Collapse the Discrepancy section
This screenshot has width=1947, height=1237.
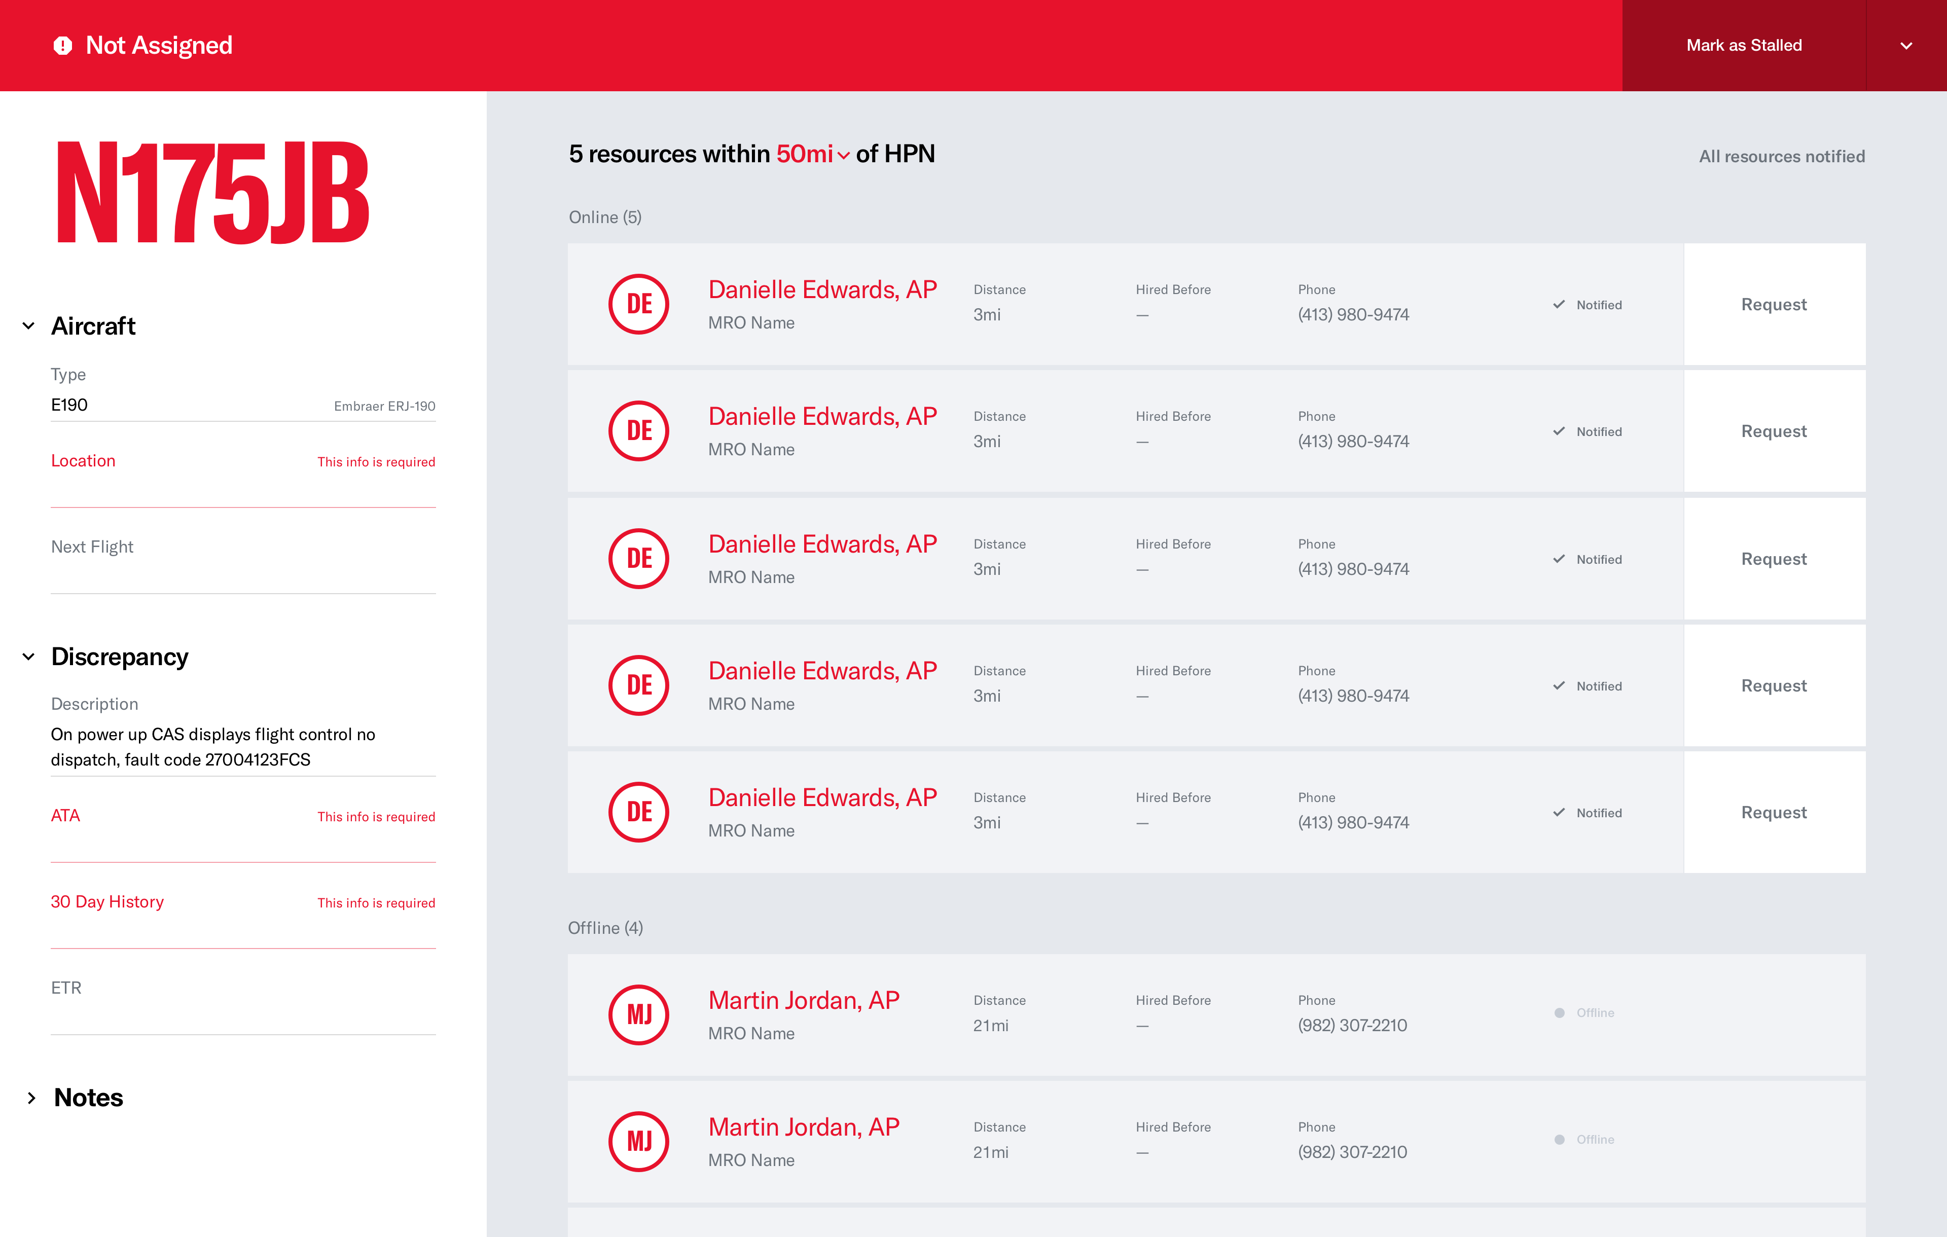pyautogui.click(x=29, y=657)
